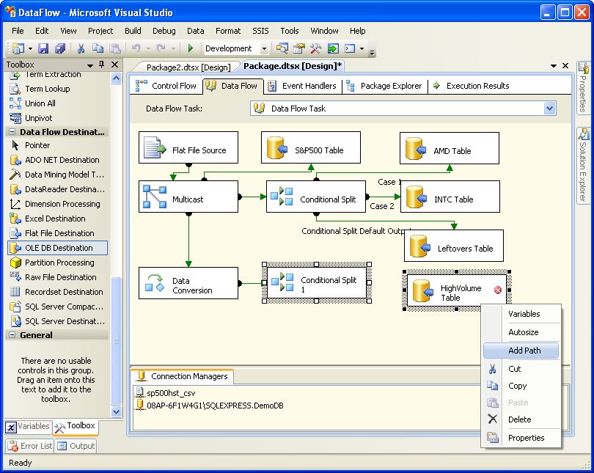
Task: Click the S&P500 Table destination
Action: click(311, 147)
